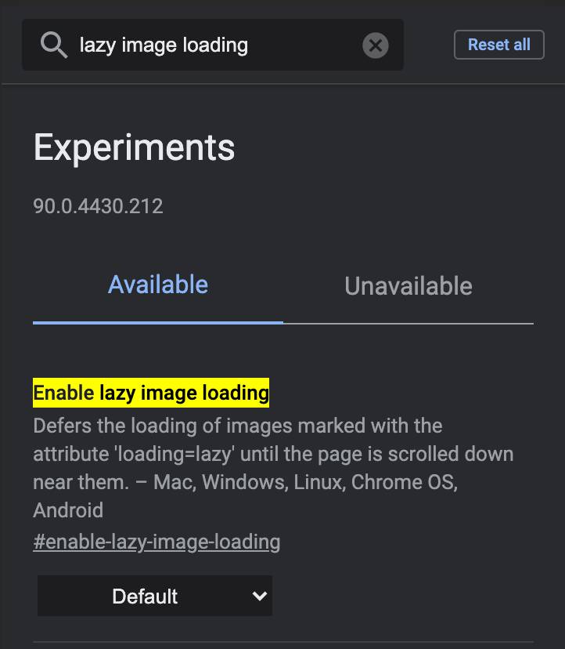
Task: Click the typed text "lazy image loading"
Action: click(x=164, y=45)
